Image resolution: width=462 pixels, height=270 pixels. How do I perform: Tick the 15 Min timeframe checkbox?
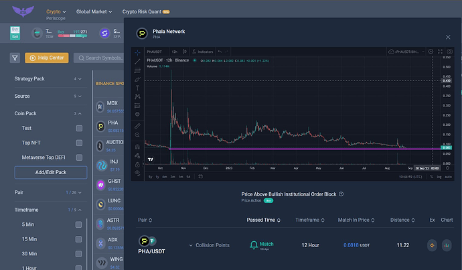point(79,239)
